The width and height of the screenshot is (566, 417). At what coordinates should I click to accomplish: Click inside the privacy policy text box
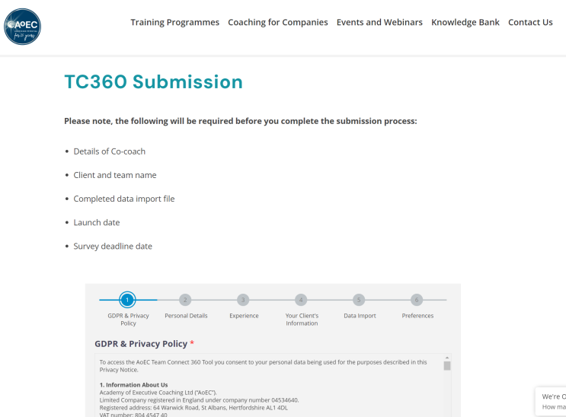267,388
